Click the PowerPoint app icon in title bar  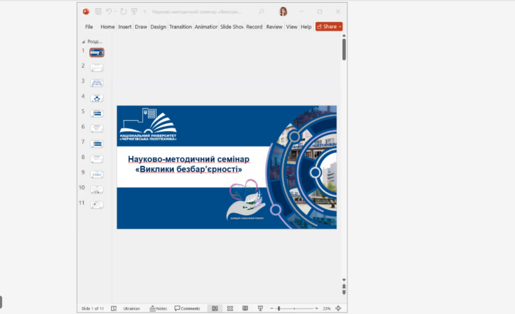click(x=86, y=12)
